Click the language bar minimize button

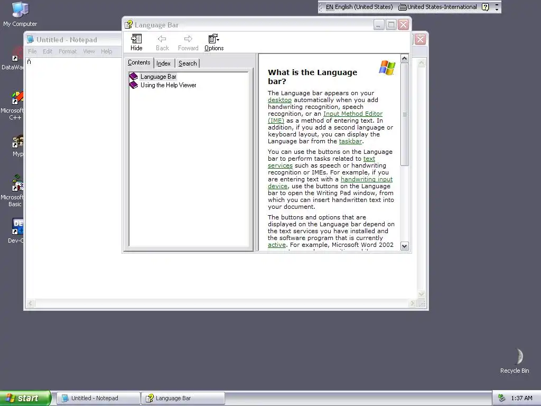[497, 4]
